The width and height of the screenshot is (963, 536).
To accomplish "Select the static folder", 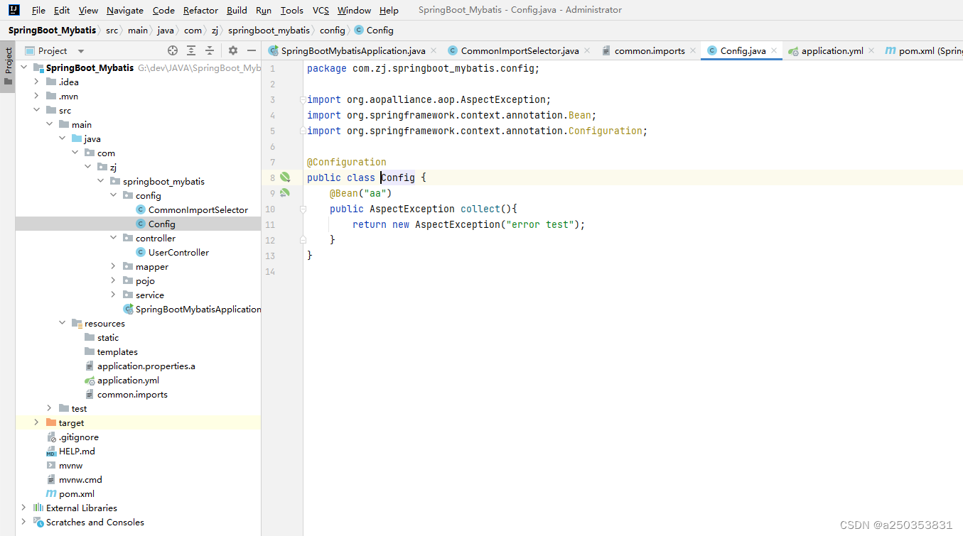I will [108, 337].
